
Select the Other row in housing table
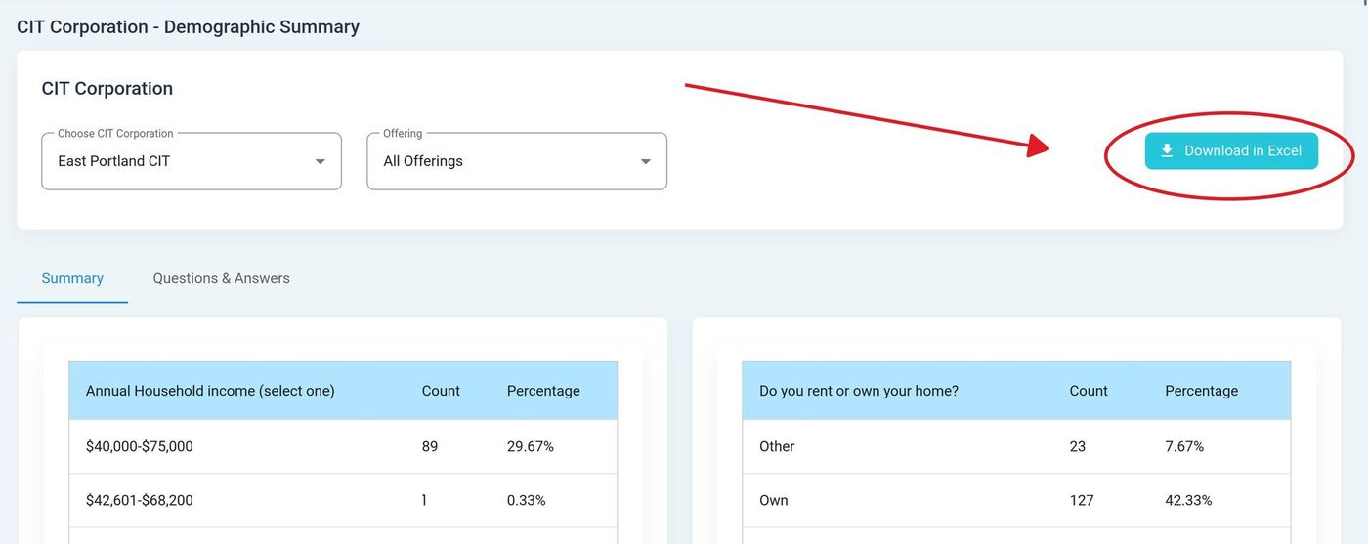coord(777,446)
